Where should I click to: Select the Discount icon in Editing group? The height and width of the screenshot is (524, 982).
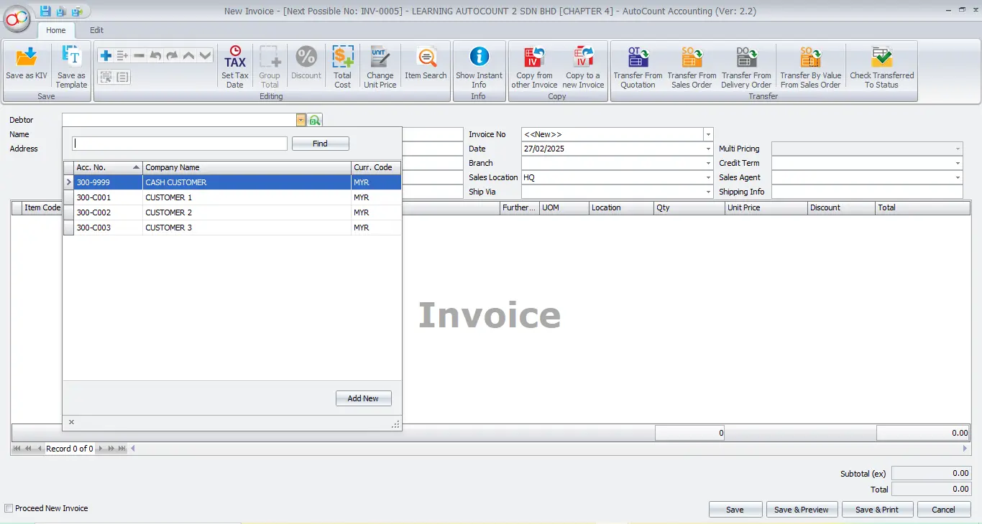click(306, 65)
